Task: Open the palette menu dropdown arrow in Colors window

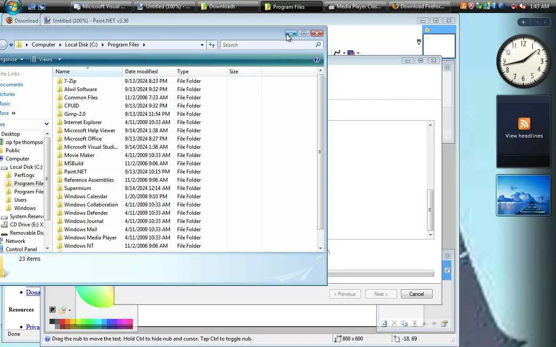Action: (x=69, y=310)
